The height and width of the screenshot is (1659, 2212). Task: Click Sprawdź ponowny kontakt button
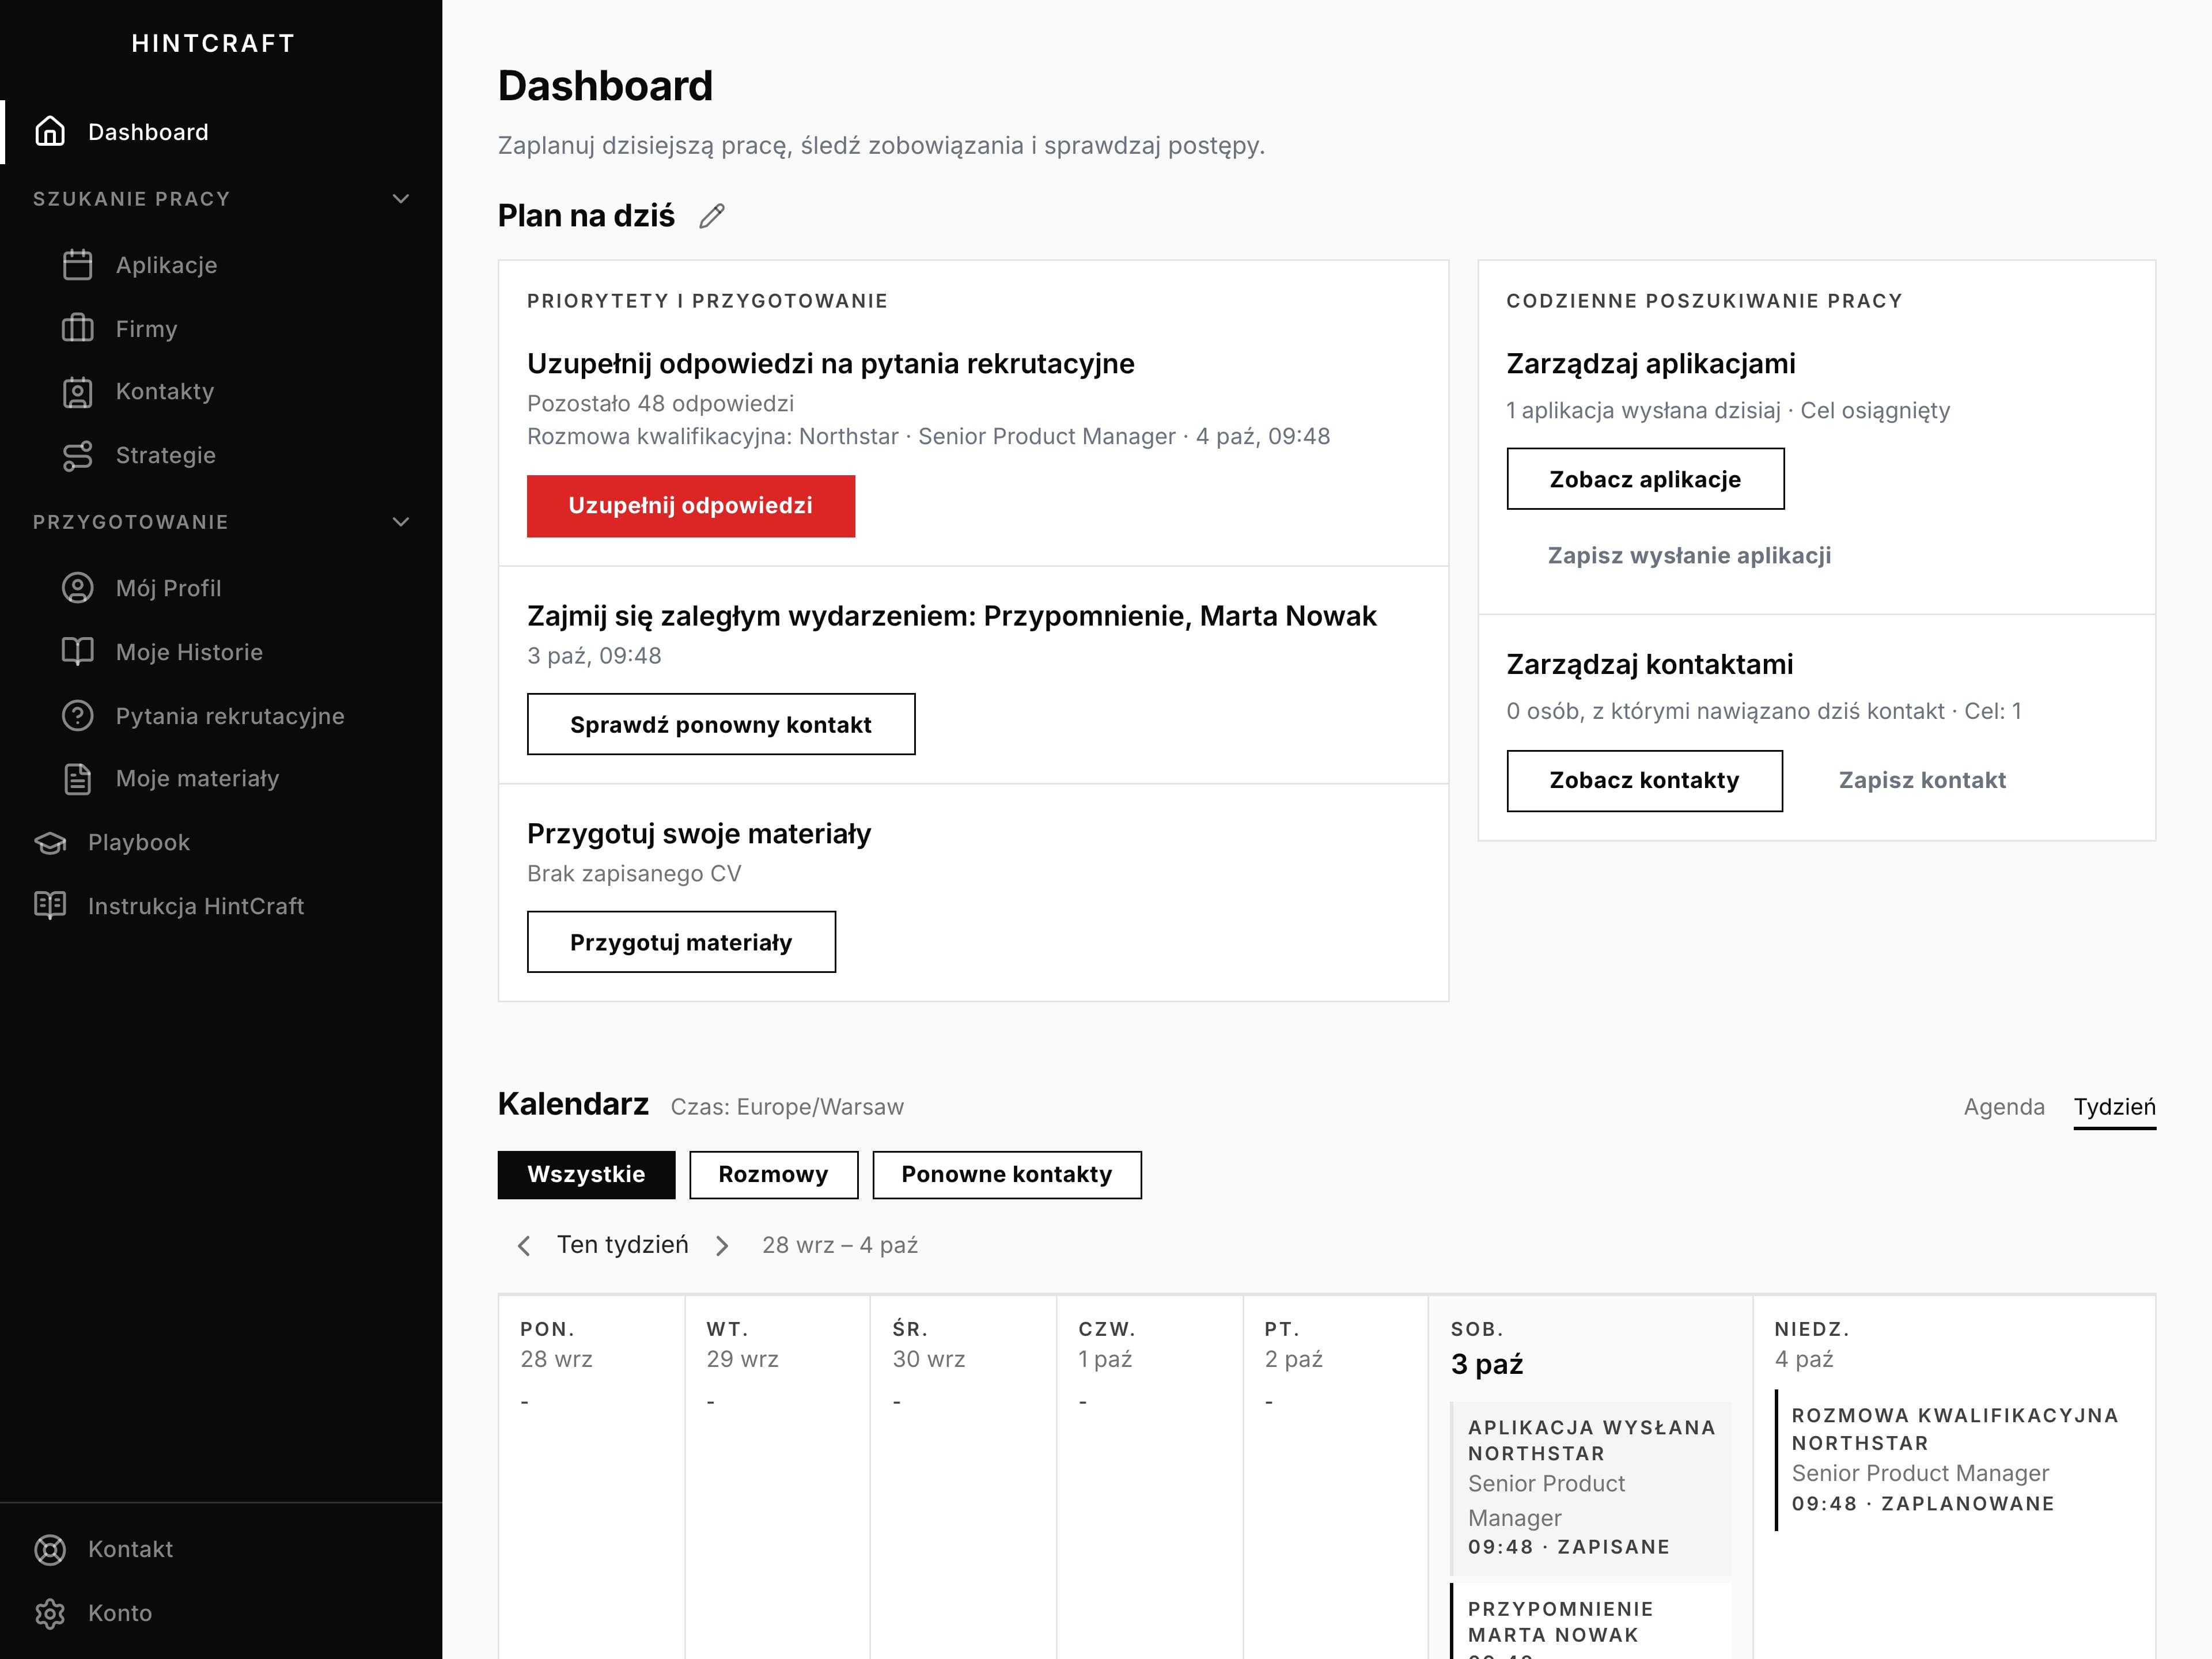tap(720, 724)
